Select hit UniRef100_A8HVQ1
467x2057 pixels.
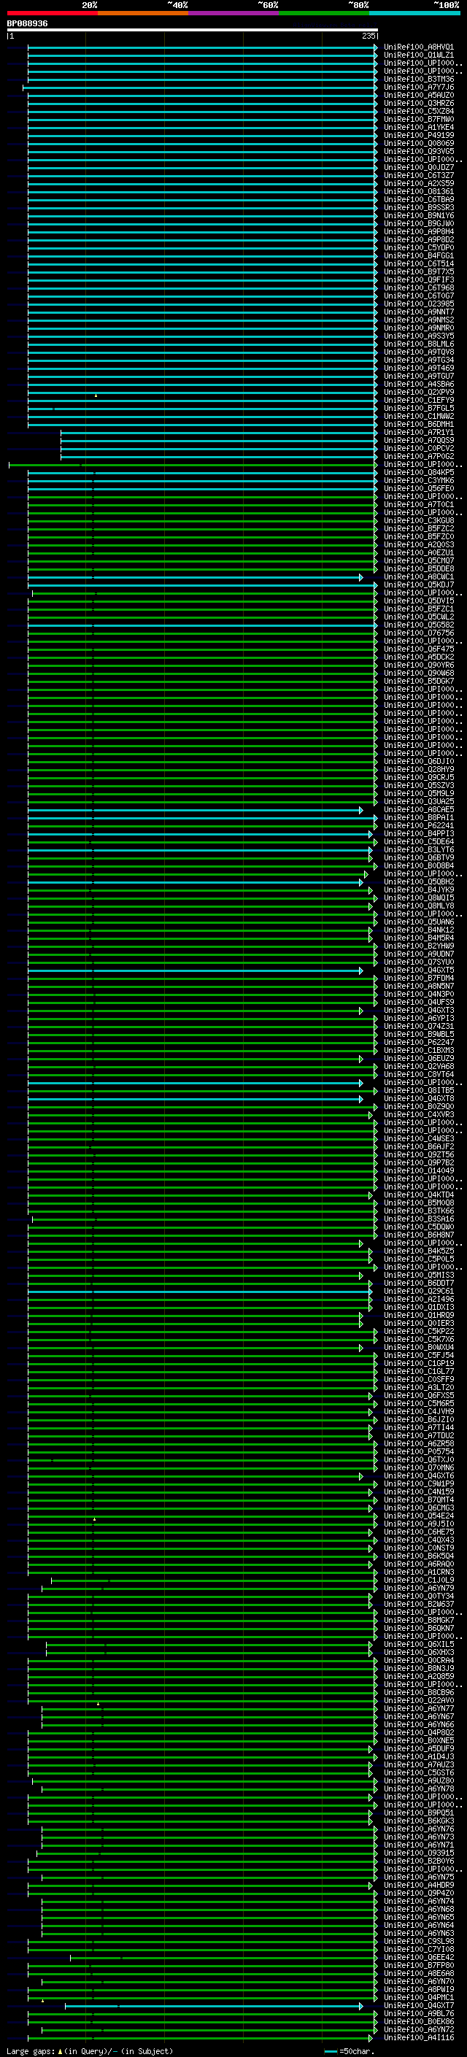coord(419,47)
